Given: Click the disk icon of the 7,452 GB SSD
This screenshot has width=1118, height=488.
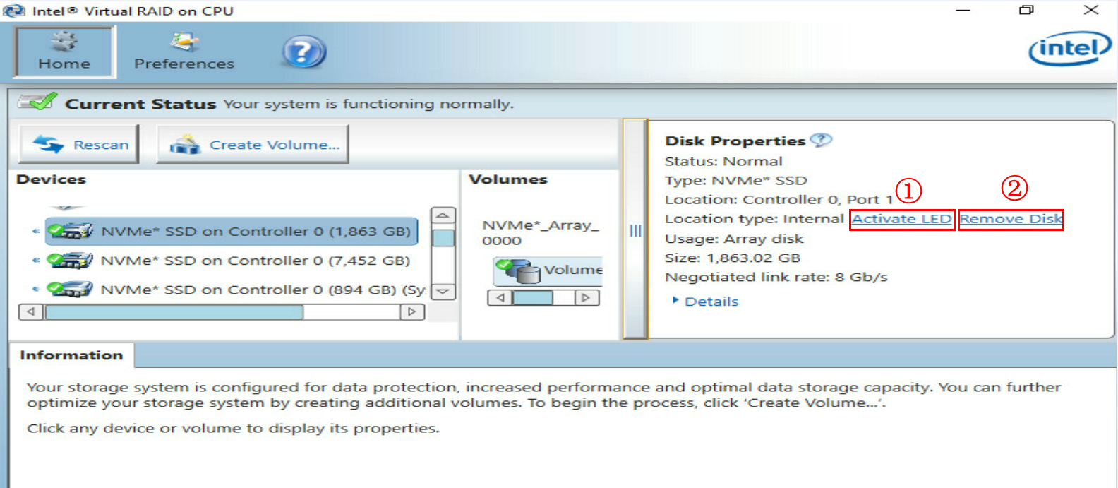Looking at the screenshot, I should click(x=70, y=260).
